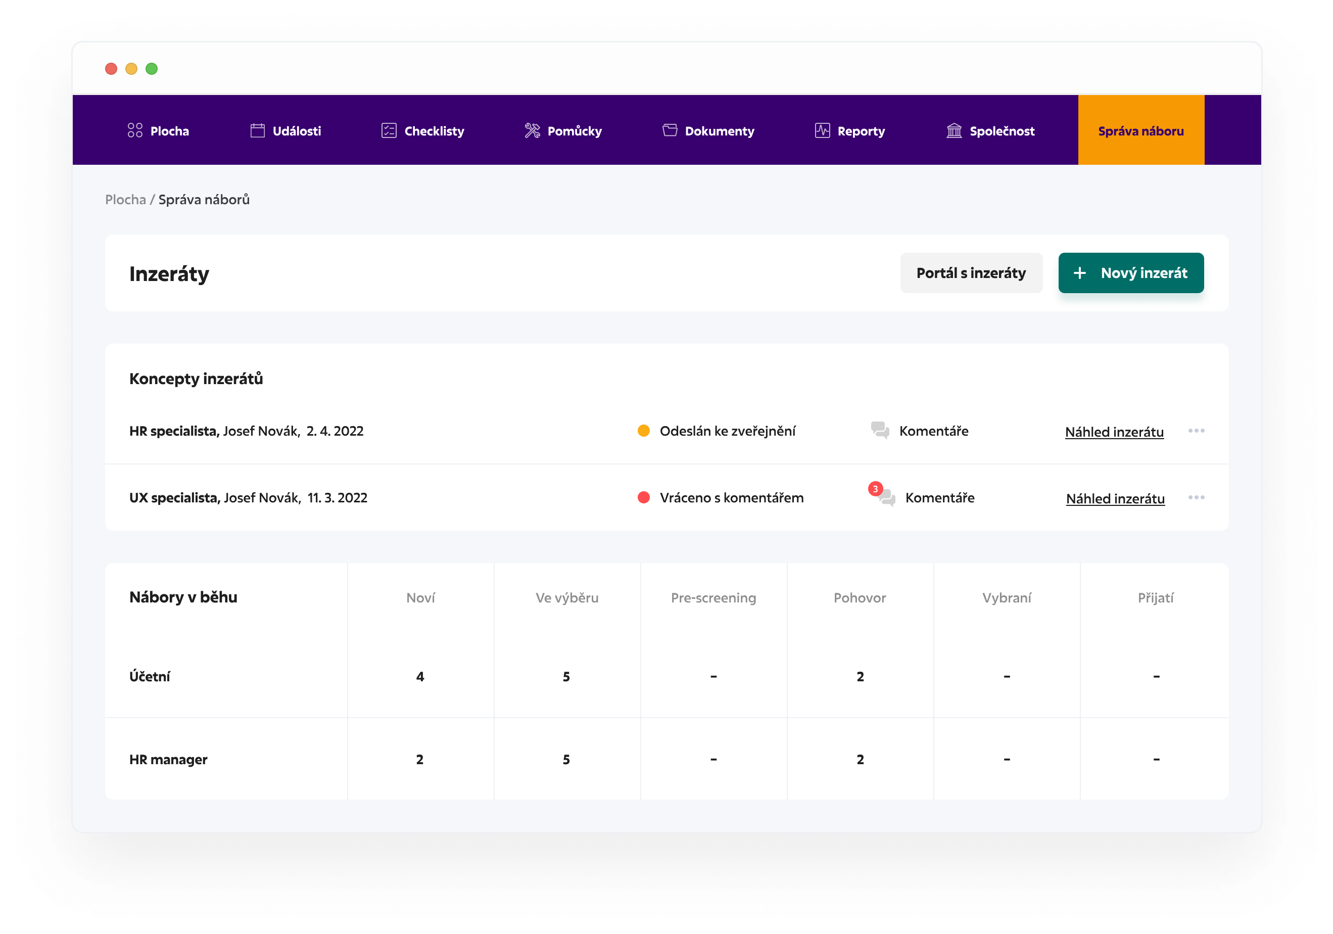
Task: Click comments icon with badge 3 for UX specialista
Action: 882,494
